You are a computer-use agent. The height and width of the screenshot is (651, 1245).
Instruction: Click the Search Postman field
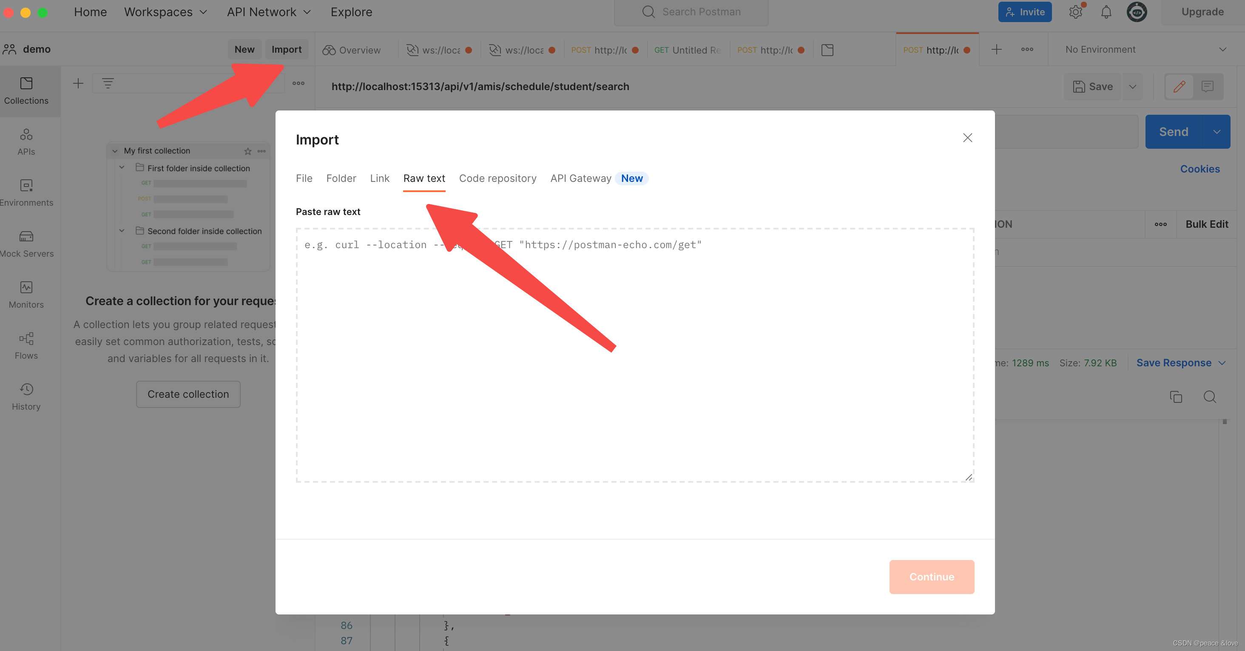(691, 12)
